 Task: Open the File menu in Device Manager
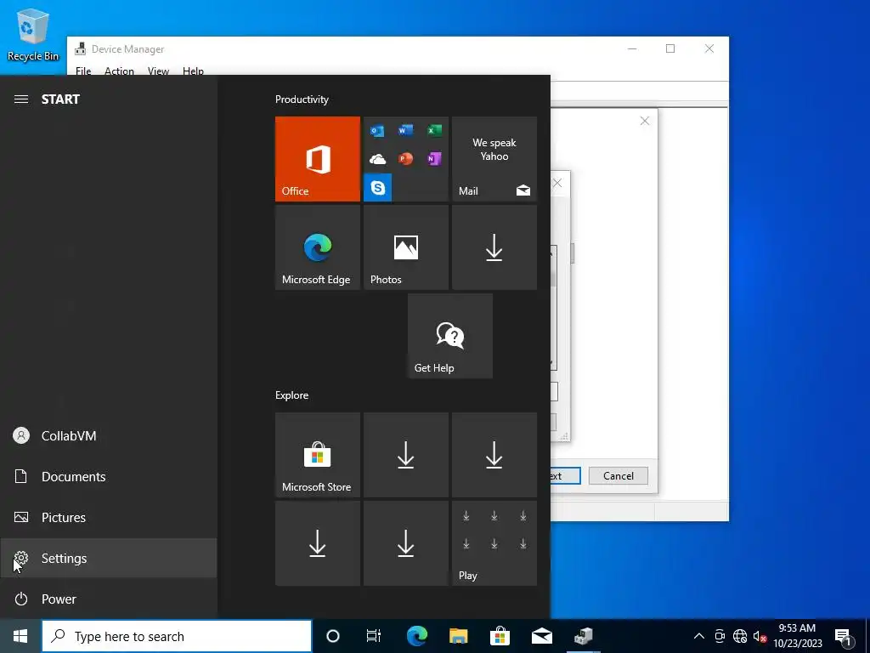point(83,71)
